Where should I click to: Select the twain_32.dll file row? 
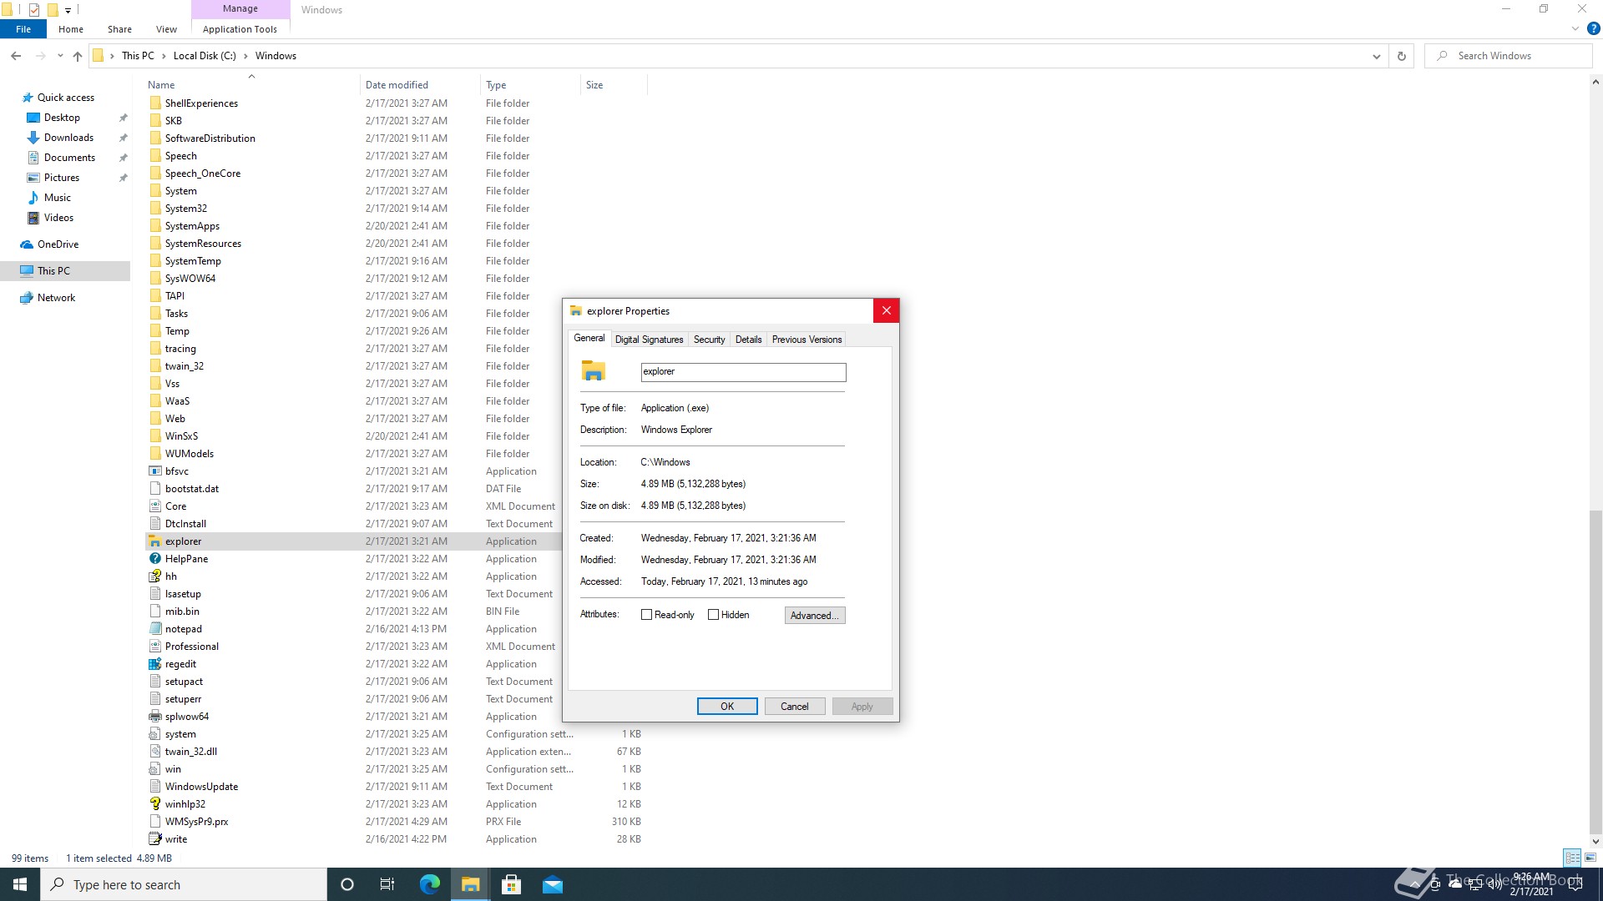[395, 752]
